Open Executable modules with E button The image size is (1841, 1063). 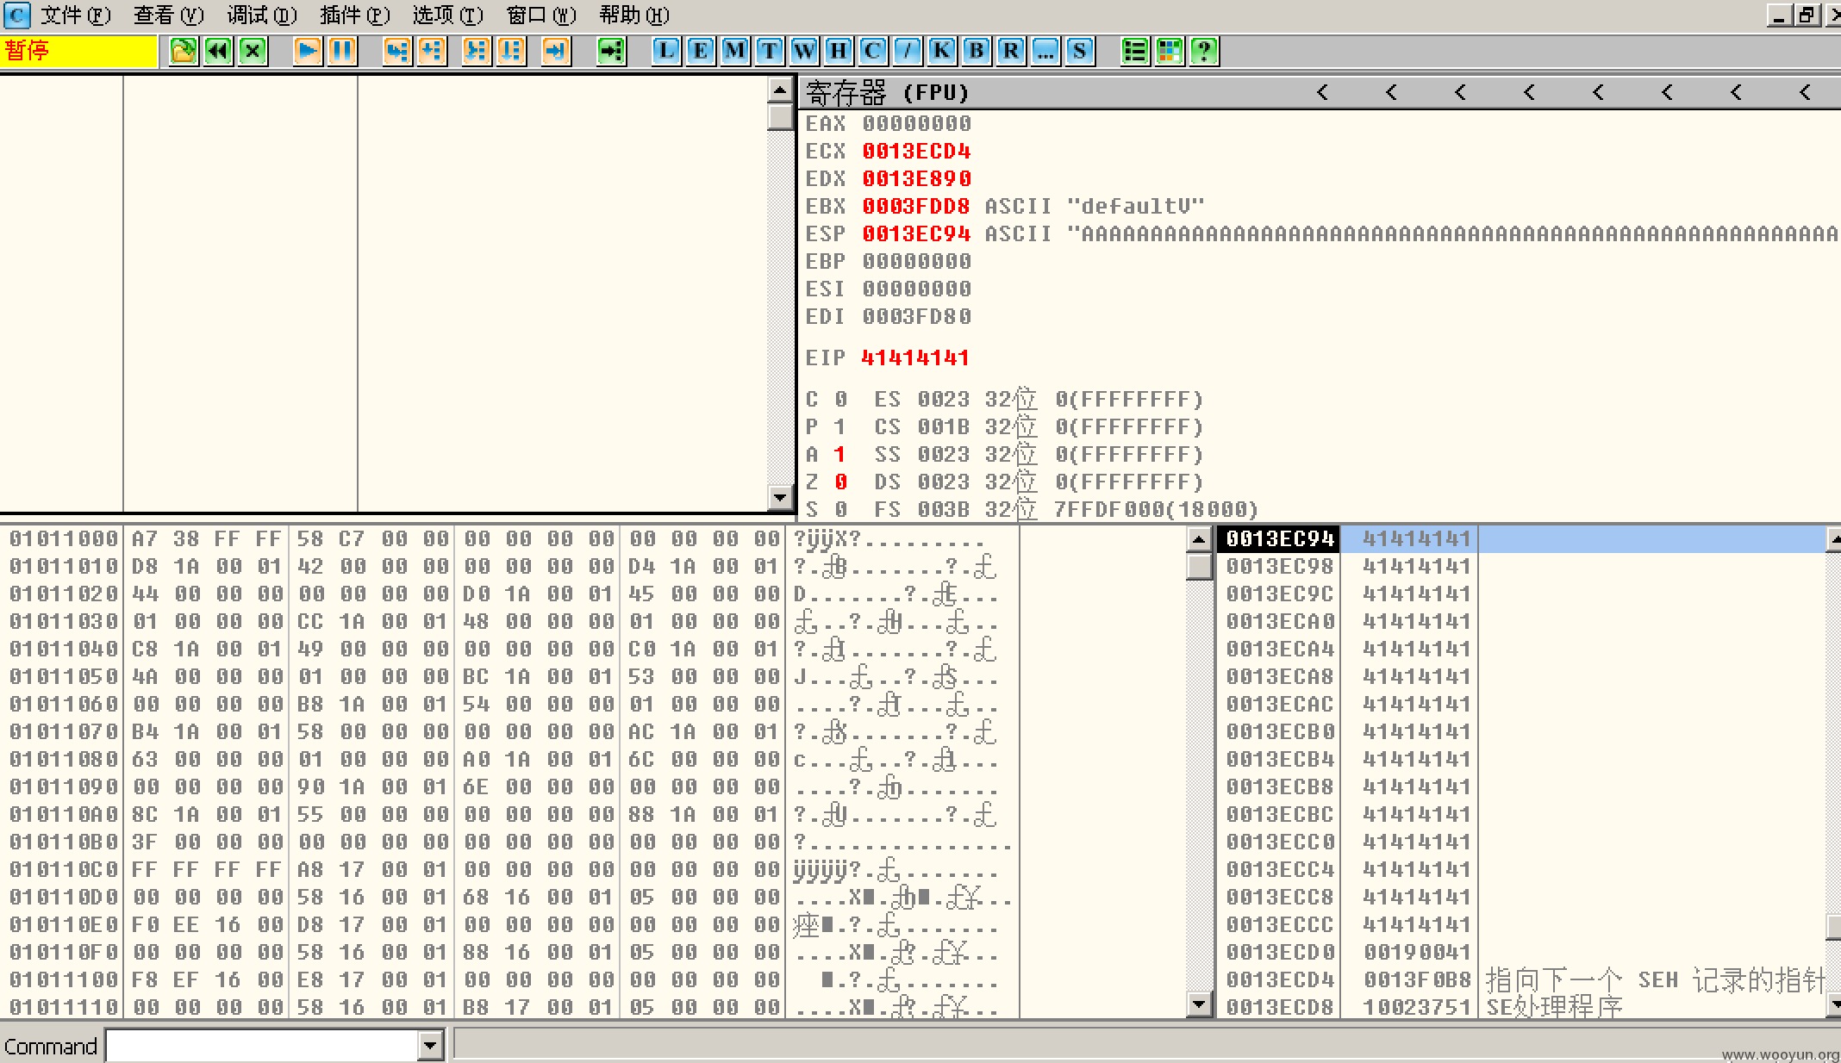[x=701, y=51]
